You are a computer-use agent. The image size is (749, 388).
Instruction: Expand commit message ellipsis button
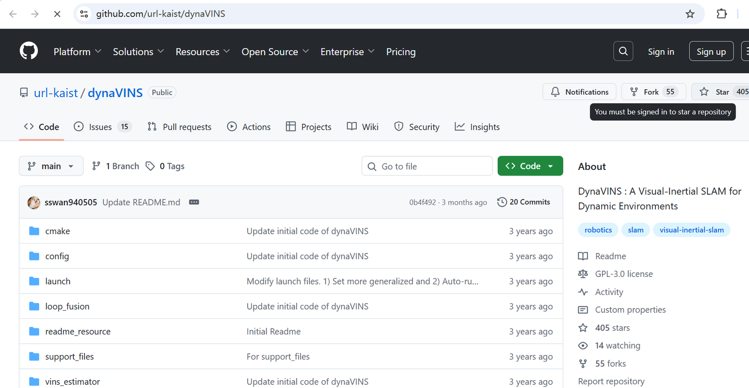tap(194, 202)
